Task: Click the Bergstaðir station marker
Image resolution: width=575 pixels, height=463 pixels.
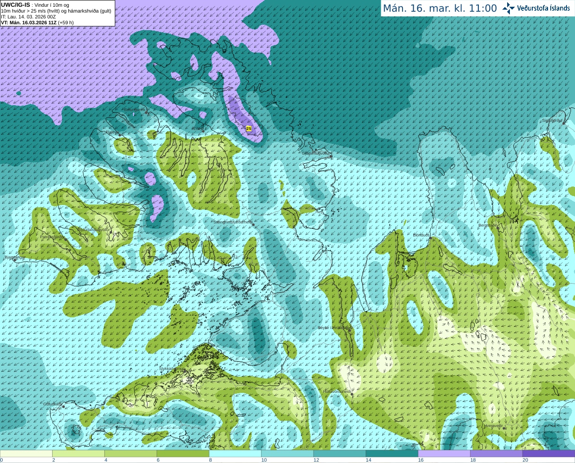Action: click(x=497, y=227)
